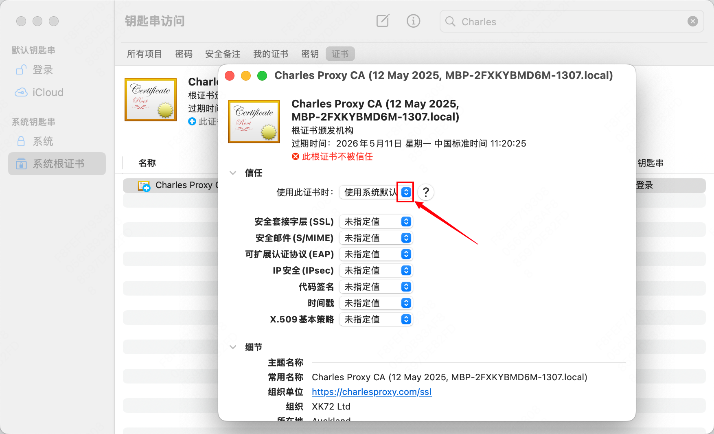Switch to the 所有项目 tab
This screenshot has width=714, height=434.
pyautogui.click(x=144, y=54)
